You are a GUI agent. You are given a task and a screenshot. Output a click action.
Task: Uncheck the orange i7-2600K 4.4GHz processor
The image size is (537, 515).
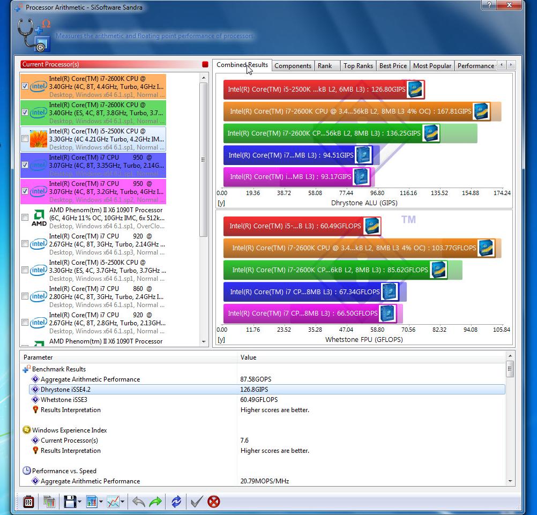pos(25,86)
